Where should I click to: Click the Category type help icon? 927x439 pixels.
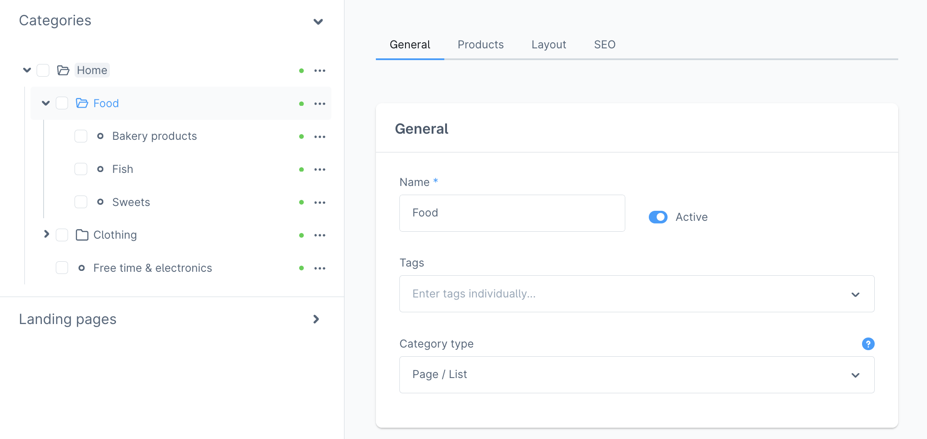(x=868, y=344)
